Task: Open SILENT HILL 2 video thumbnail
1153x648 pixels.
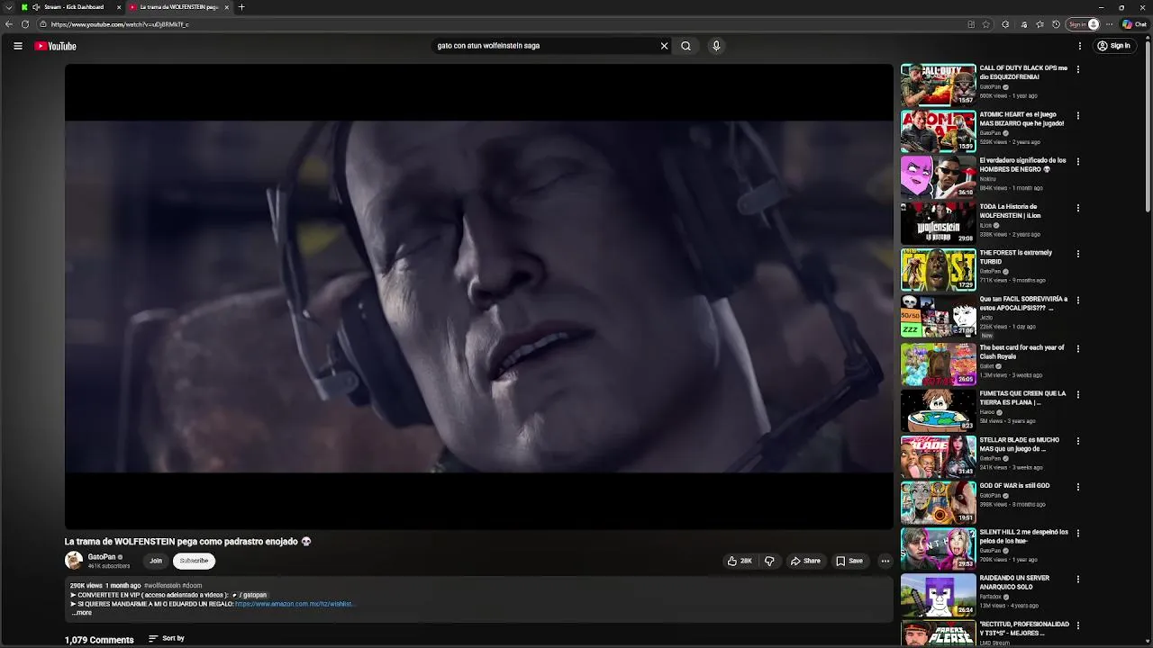Action: (x=939, y=549)
